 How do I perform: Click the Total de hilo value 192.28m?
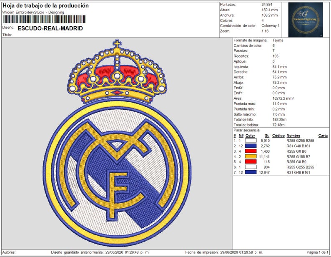click(x=279, y=119)
